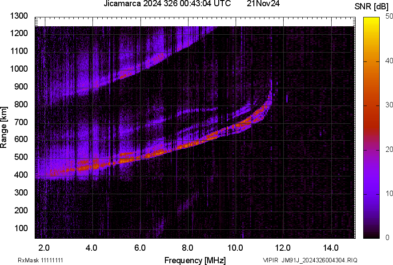
Task: Click the range tick label '200'
Action: pyautogui.click(x=21, y=210)
